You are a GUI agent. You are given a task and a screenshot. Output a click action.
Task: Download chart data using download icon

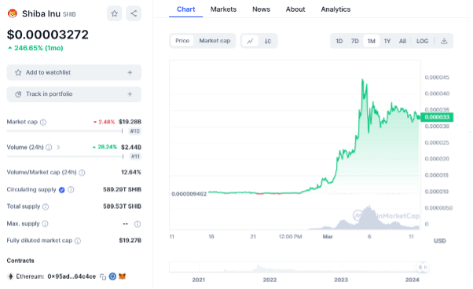pos(444,41)
